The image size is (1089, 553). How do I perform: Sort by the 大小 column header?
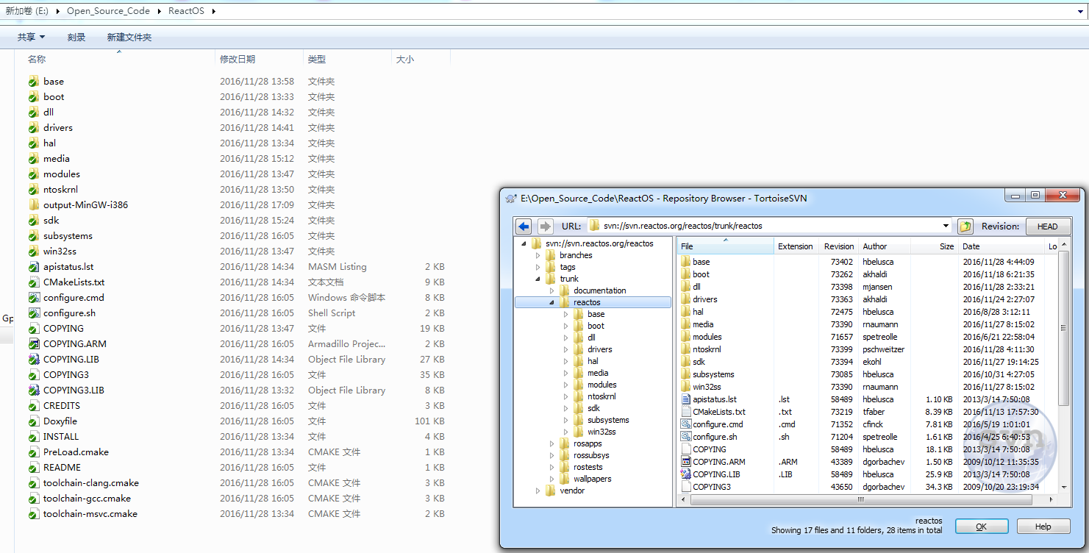[421, 59]
